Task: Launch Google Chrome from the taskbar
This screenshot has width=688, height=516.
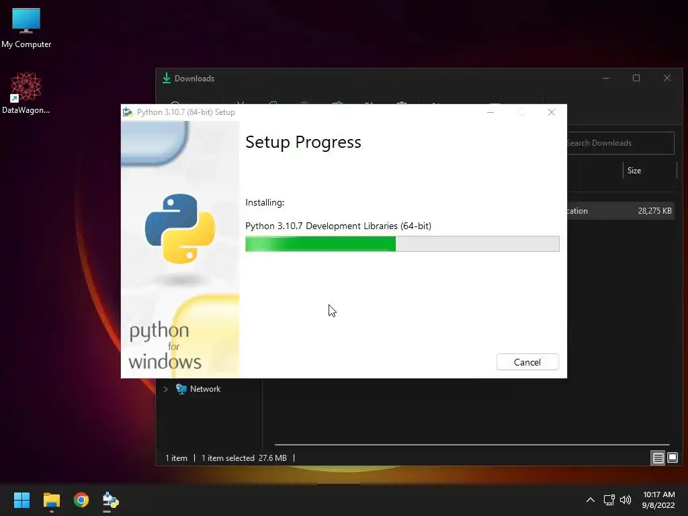Action: (81, 500)
